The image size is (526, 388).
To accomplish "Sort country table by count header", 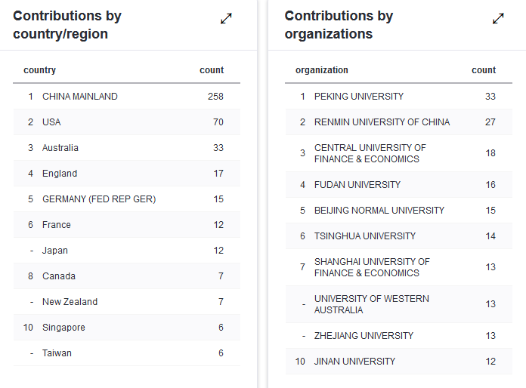I will pyautogui.click(x=212, y=70).
